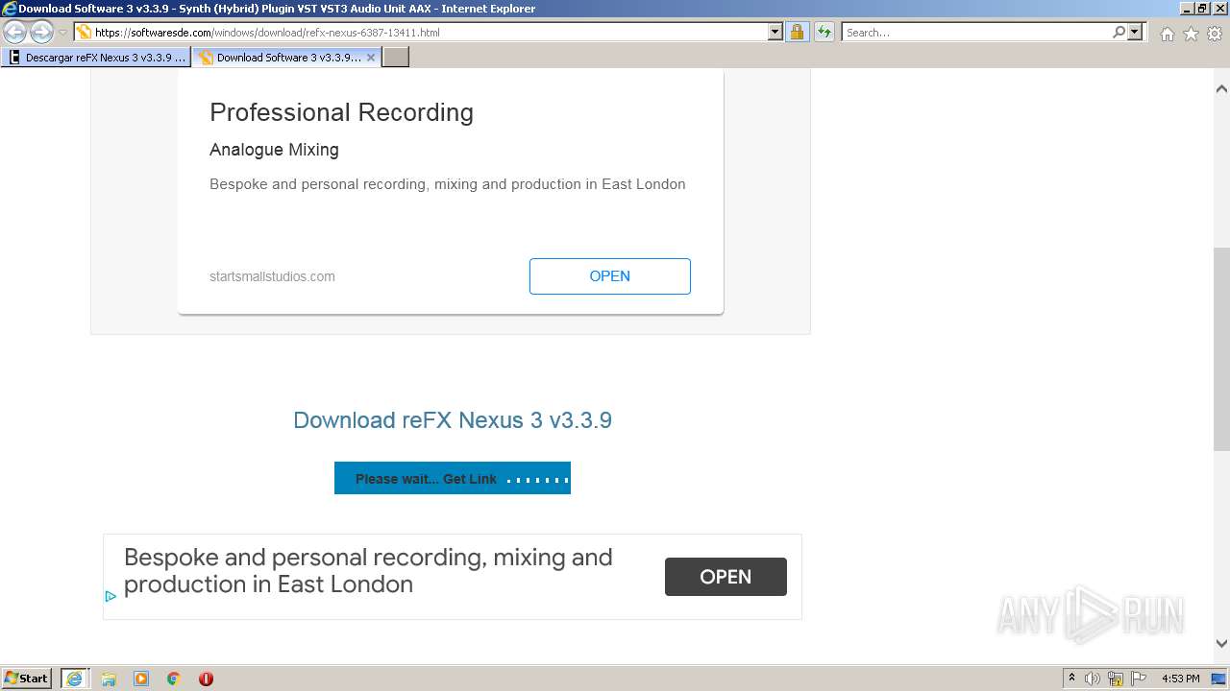Open a new blank tab
Image resolution: width=1230 pixels, height=691 pixels.
point(396,58)
